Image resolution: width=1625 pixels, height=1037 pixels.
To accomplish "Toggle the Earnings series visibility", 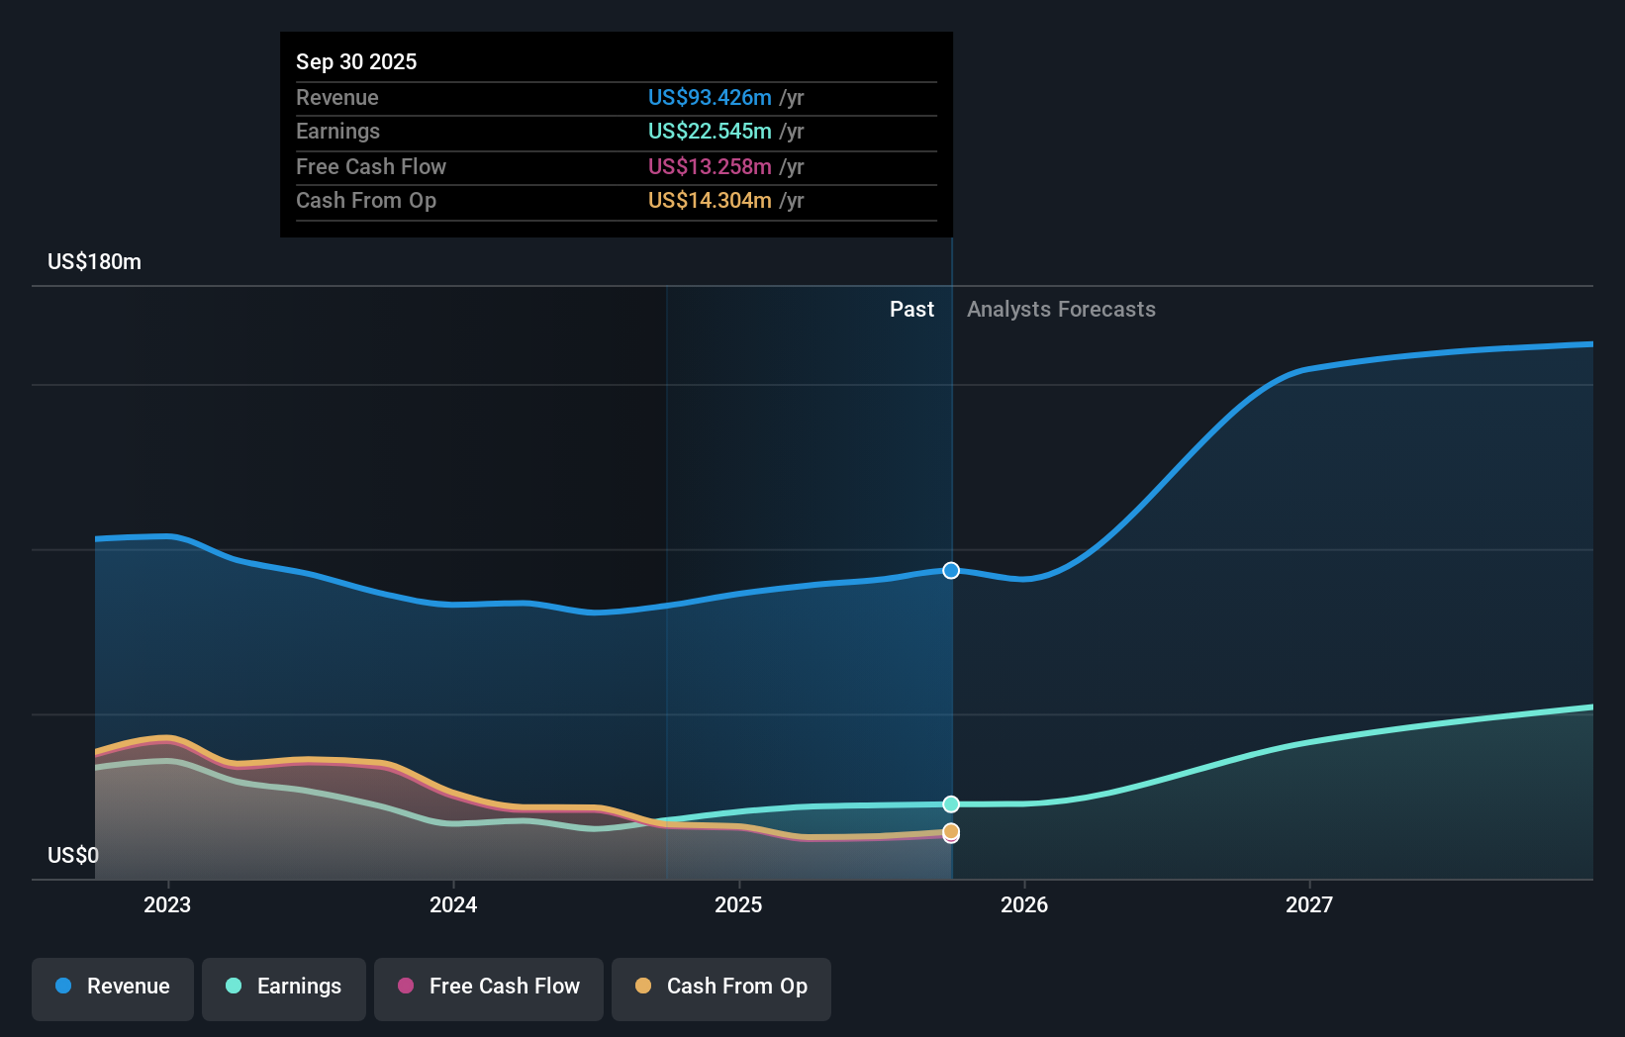I will point(283,987).
